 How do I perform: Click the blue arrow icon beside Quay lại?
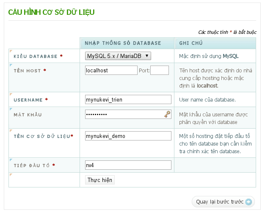click(248, 202)
